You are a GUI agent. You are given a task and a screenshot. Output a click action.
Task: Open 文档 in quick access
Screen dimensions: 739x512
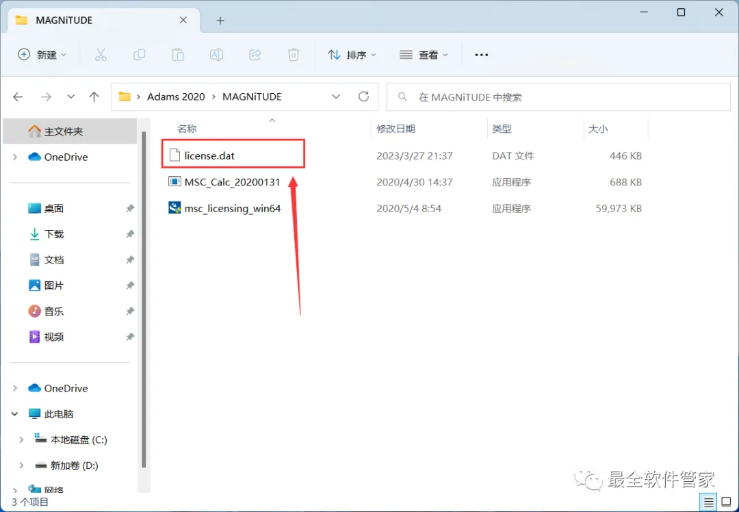pyautogui.click(x=53, y=260)
